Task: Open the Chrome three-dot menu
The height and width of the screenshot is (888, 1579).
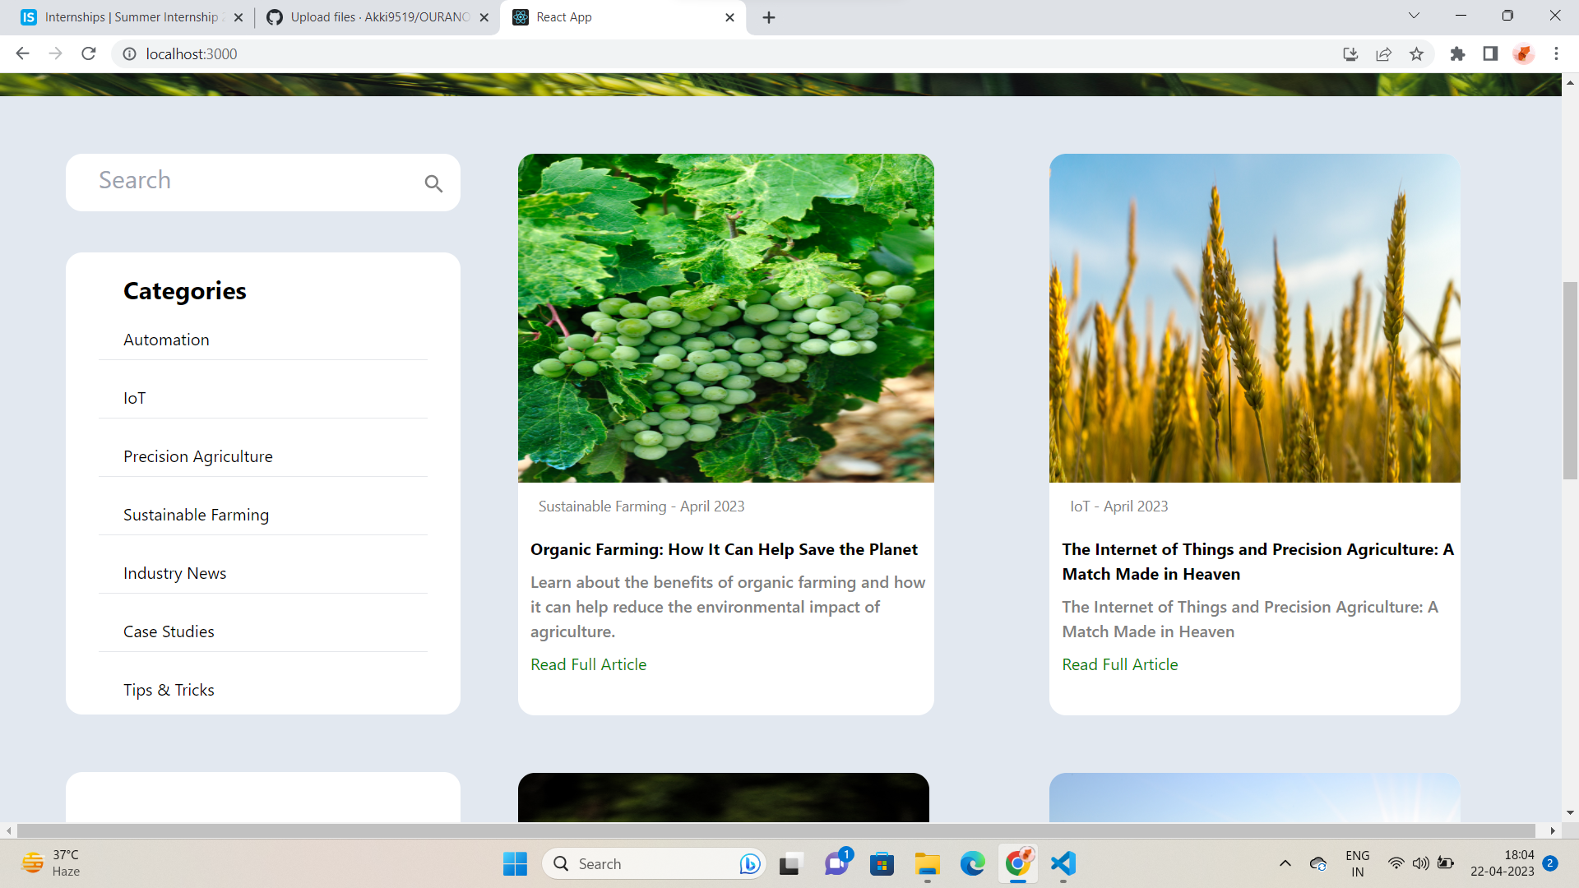Action: 1556,54
